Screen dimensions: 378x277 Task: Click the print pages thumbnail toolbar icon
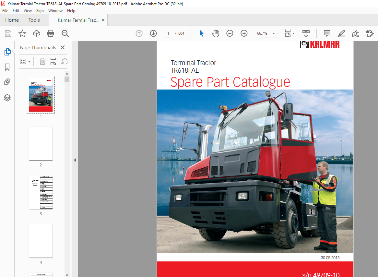tap(53, 61)
